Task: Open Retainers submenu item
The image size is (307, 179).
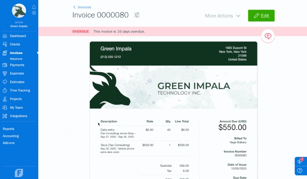Action: [16, 59]
